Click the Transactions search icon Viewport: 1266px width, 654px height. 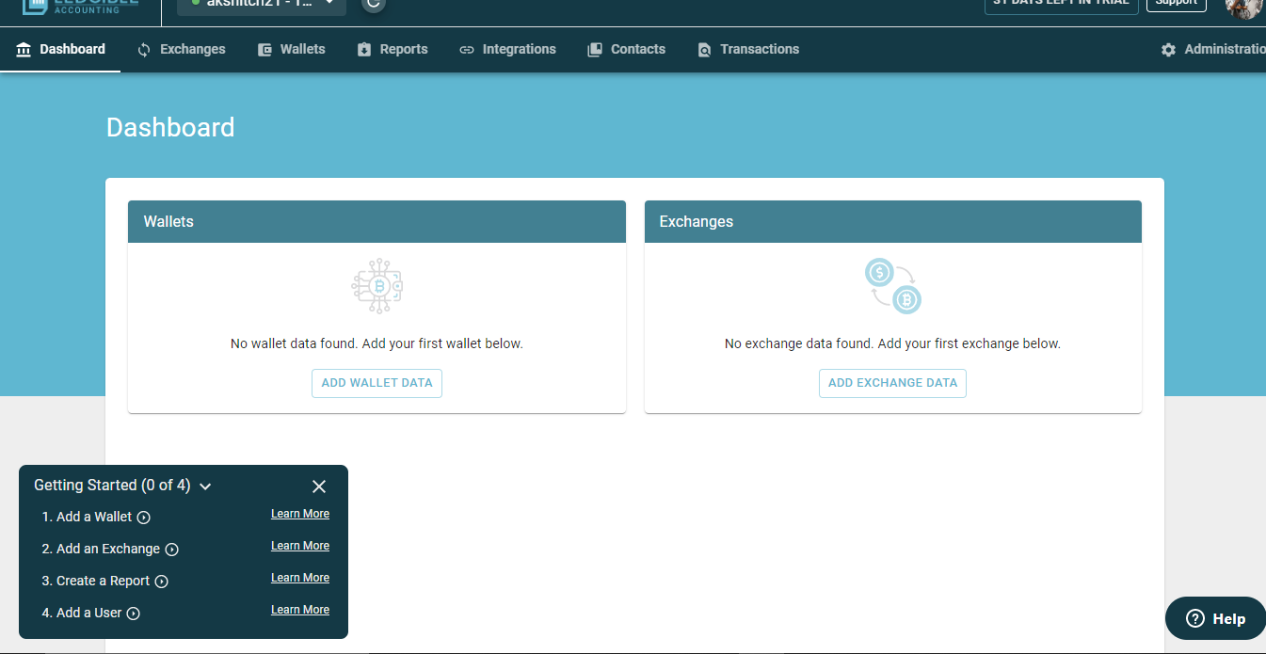coord(704,50)
